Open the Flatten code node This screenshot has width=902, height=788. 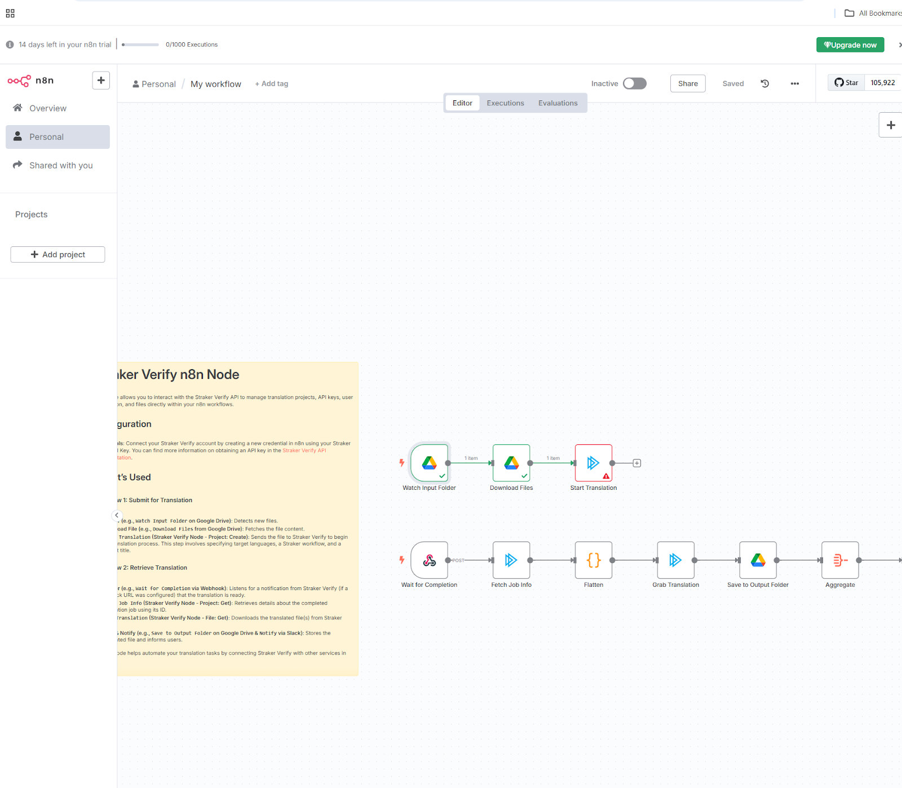click(x=593, y=560)
